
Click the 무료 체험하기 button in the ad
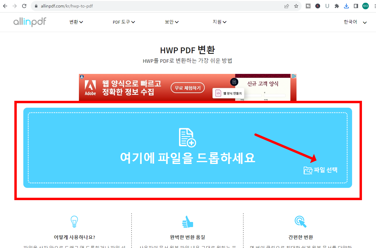[x=187, y=87]
